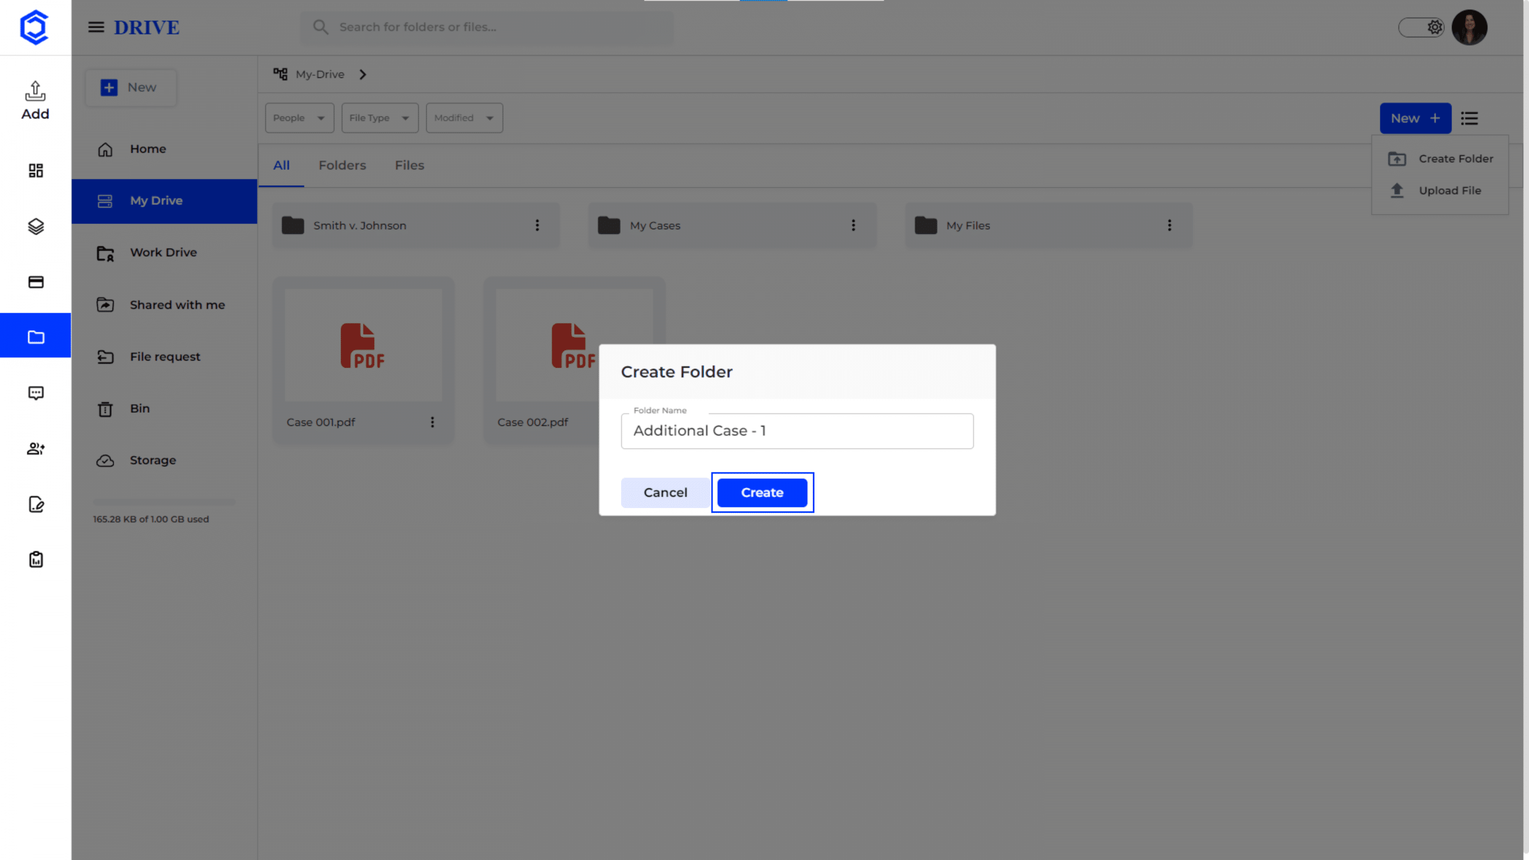1529x860 pixels.
Task: Toggle the hamburger menu next to DRIVE
Action: 96,27
